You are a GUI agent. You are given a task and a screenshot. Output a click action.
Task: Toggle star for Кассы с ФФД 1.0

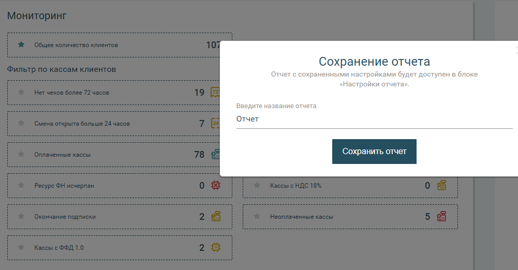21,247
